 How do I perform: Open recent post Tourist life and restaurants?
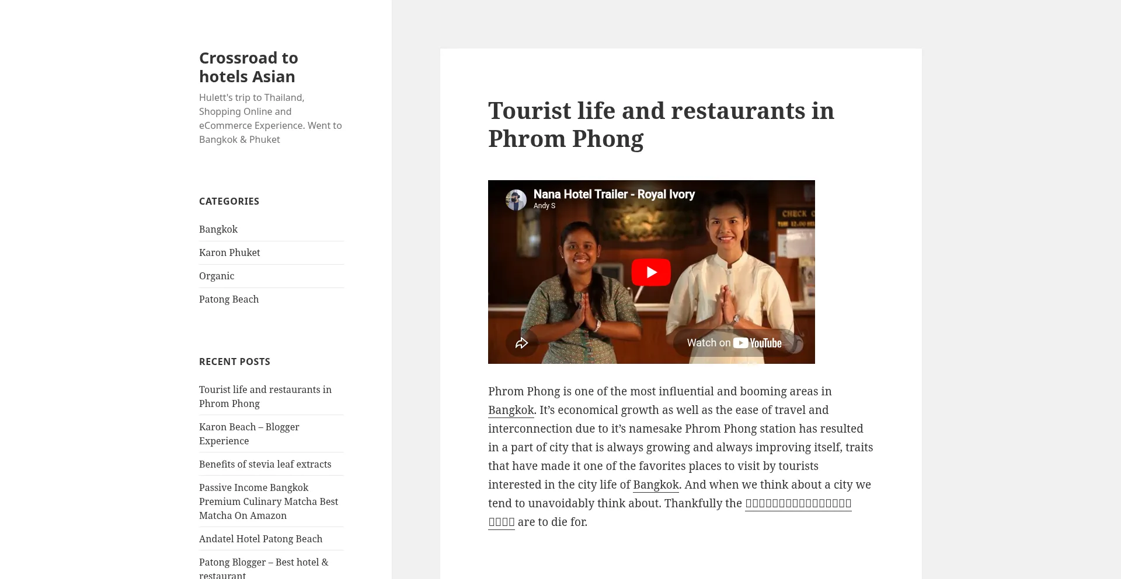[265, 396]
